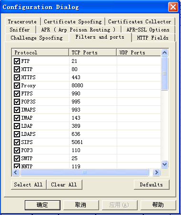The width and height of the screenshot is (181, 215).
Task: Click the Clear All button
Action: coord(64,184)
